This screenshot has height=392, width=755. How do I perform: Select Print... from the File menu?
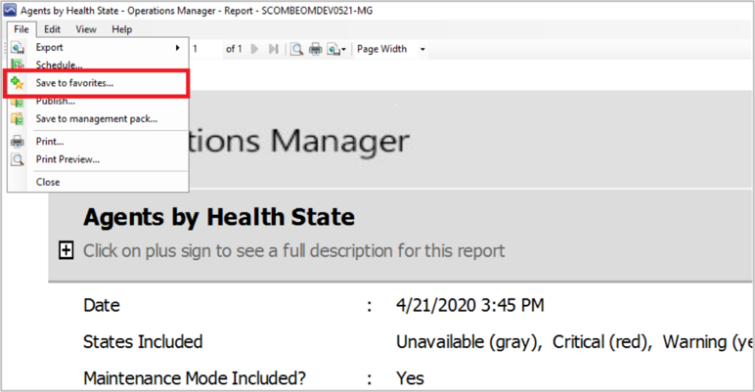tap(98, 142)
